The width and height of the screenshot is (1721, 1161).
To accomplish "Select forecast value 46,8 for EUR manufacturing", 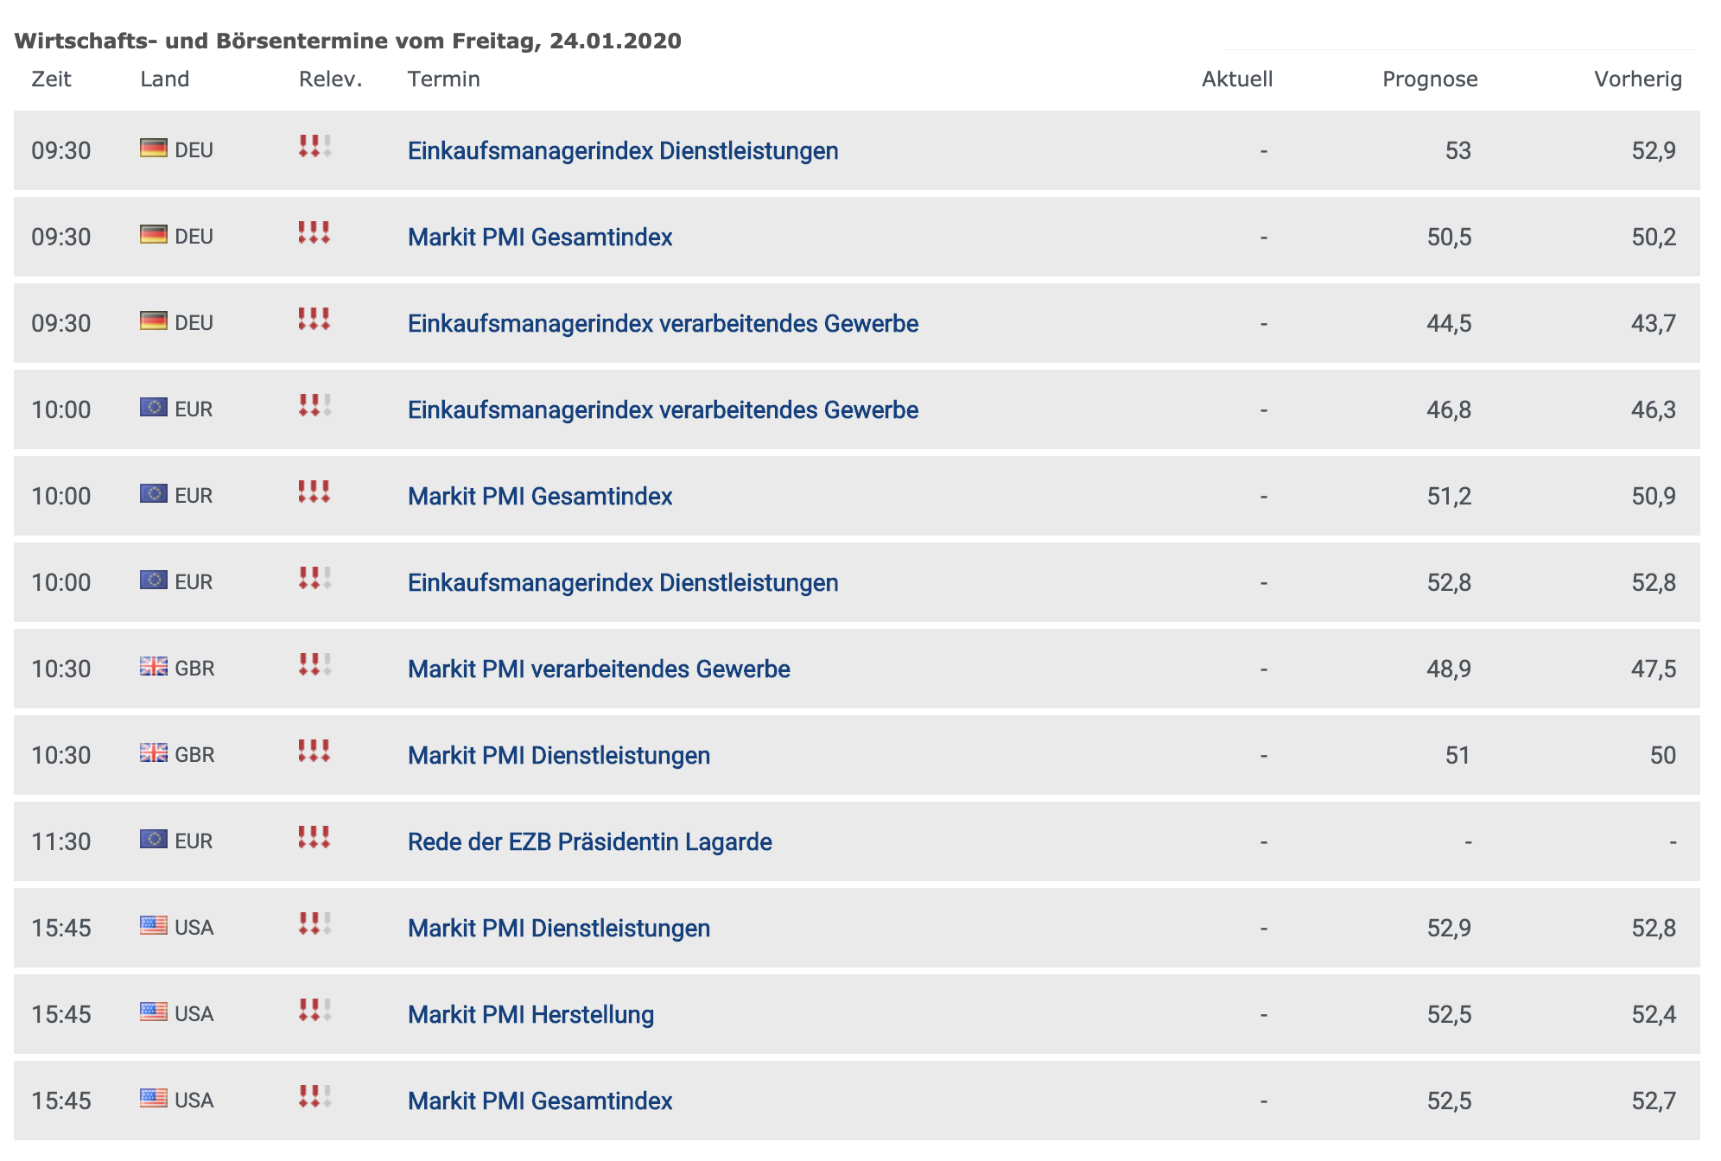I will coord(1449,409).
